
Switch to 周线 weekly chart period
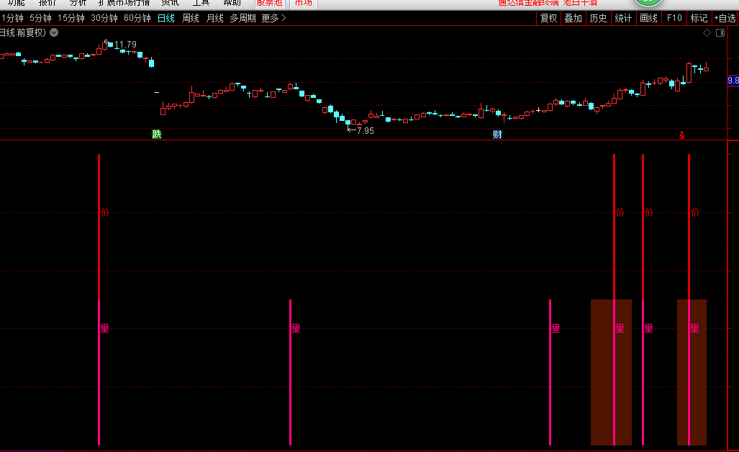pos(191,18)
